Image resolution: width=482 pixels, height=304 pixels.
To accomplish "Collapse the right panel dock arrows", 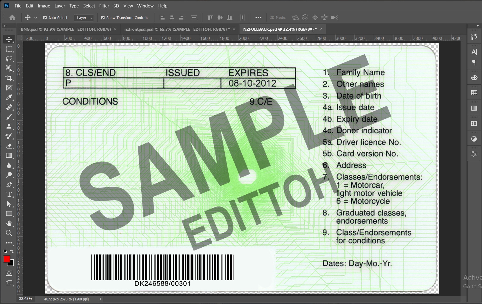I will (x=478, y=26).
